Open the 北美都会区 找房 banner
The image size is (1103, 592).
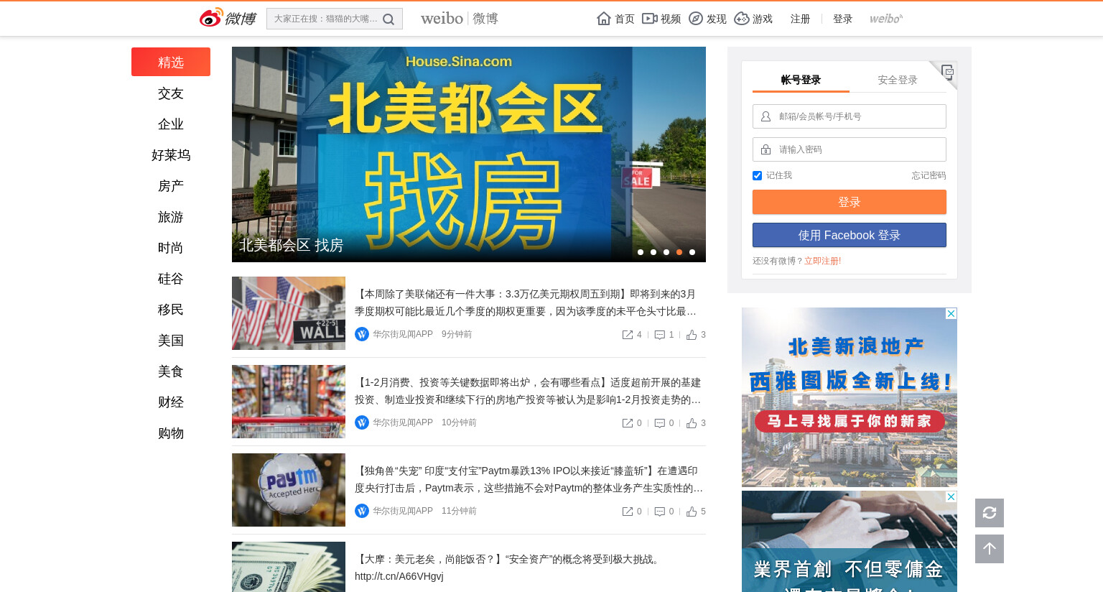(x=469, y=154)
